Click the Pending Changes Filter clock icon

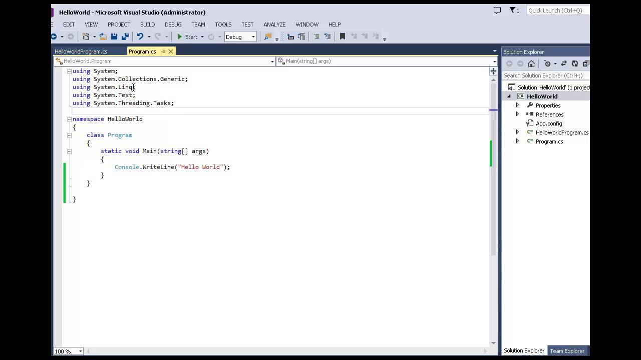click(x=547, y=63)
